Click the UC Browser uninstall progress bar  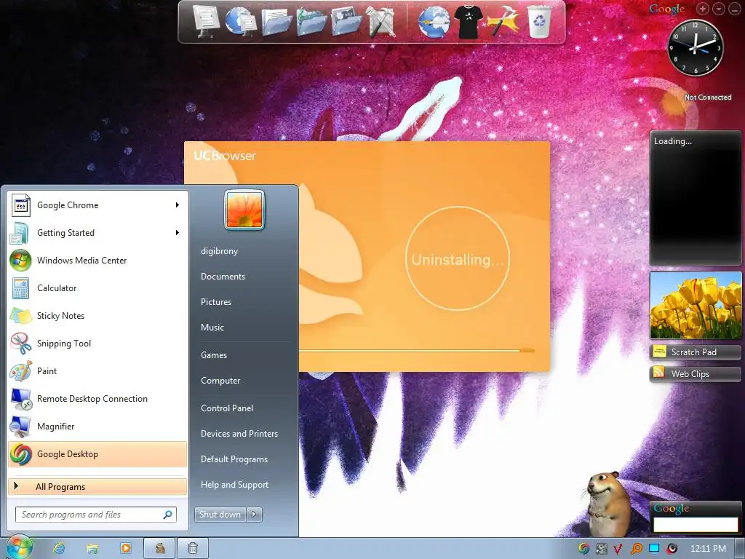click(416, 351)
